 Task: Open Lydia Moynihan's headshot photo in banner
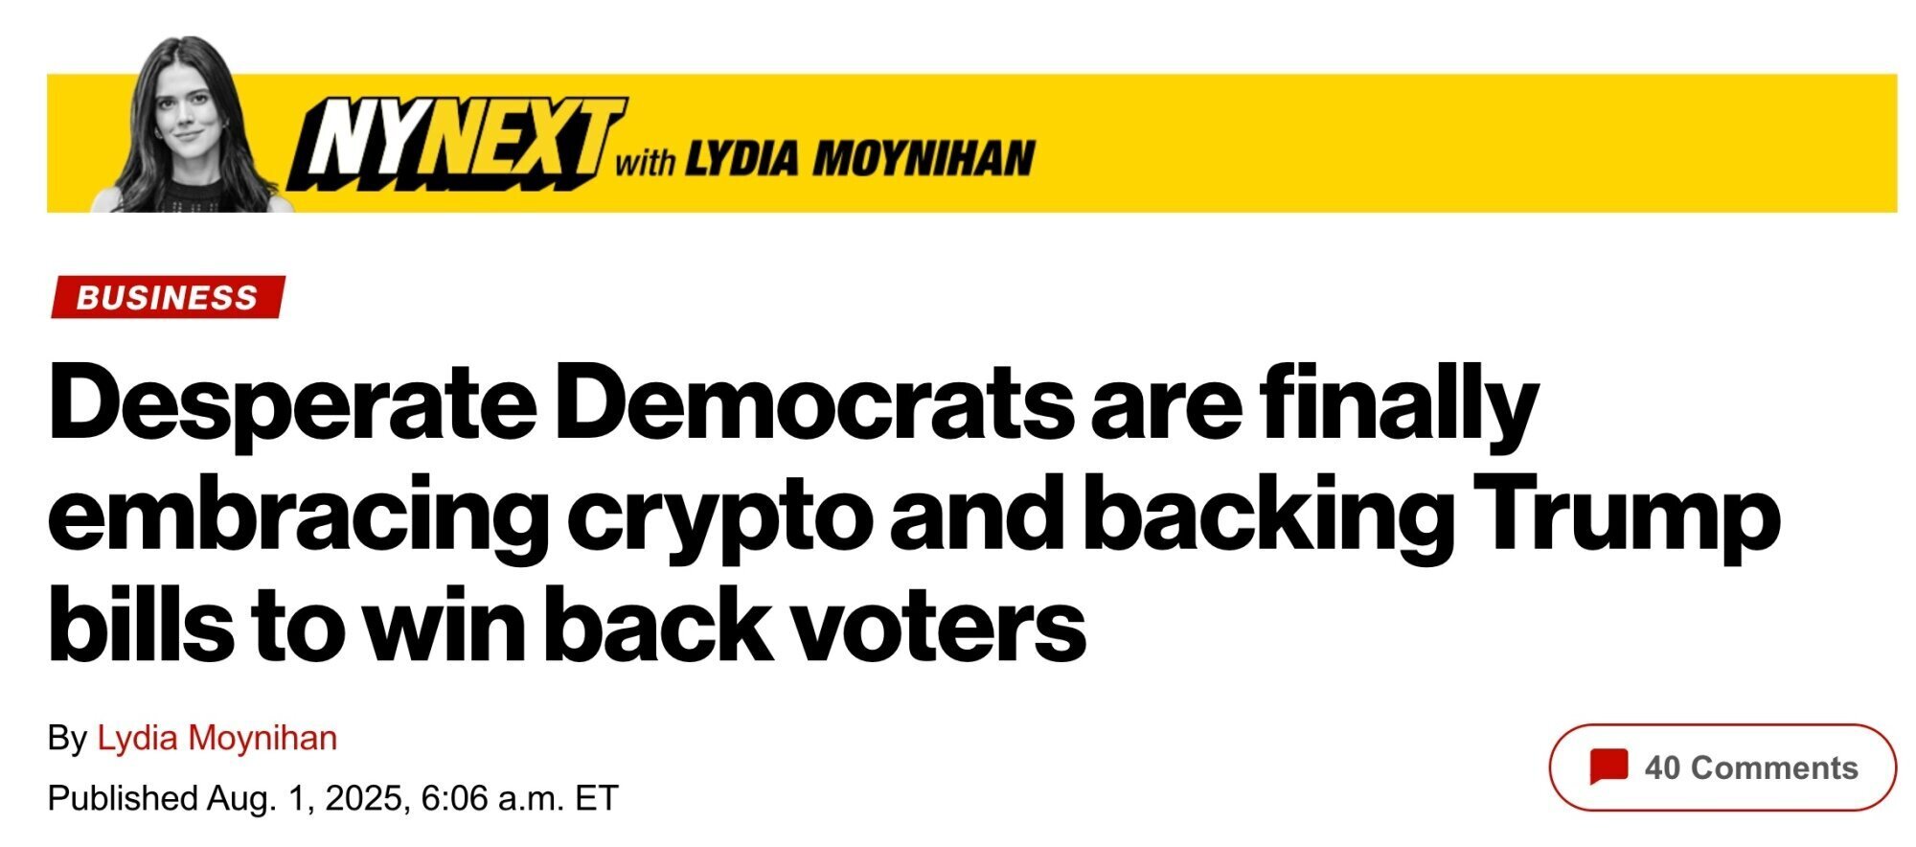point(193,125)
